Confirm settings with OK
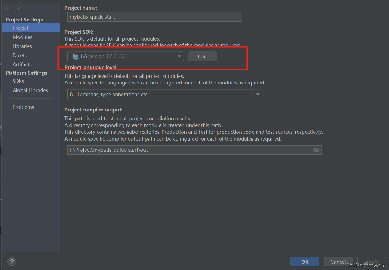 tap(304, 262)
